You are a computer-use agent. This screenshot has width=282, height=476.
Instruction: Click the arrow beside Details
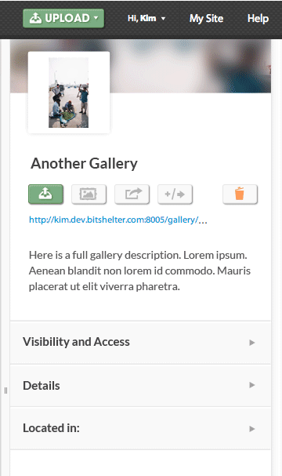pos(251,385)
